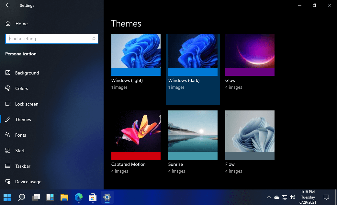Open the notification center icon

point(326,197)
